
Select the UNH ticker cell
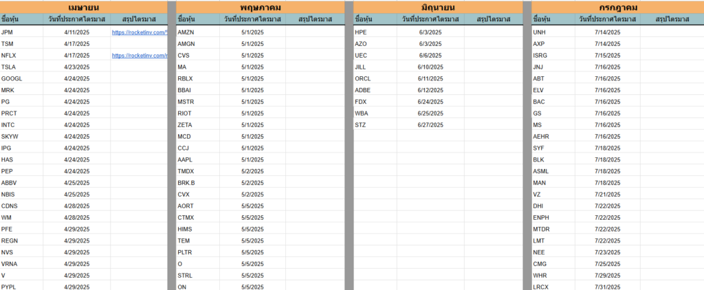coord(553,32)
